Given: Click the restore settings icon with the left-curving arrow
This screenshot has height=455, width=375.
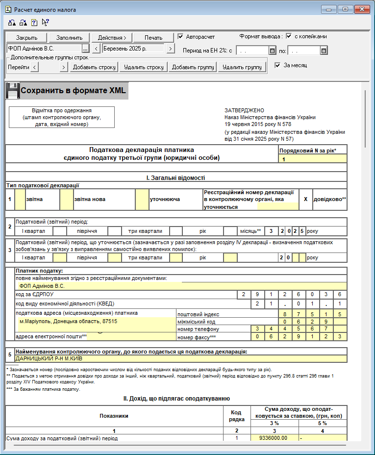Looking at the screenshot, I should click(x=12, y=23).
